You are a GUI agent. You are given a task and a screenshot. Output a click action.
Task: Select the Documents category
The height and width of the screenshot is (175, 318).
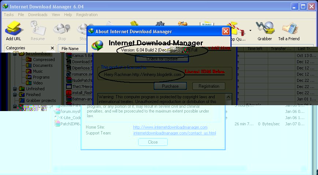pos(43,65)
